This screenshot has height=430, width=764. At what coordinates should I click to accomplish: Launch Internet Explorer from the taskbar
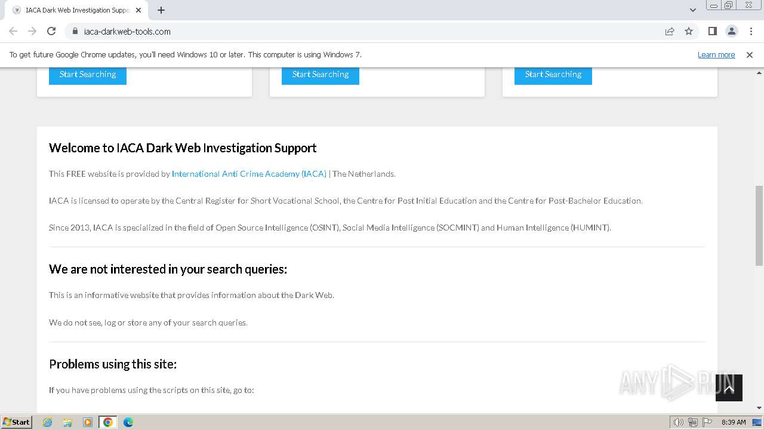click(x=48, y=422)
